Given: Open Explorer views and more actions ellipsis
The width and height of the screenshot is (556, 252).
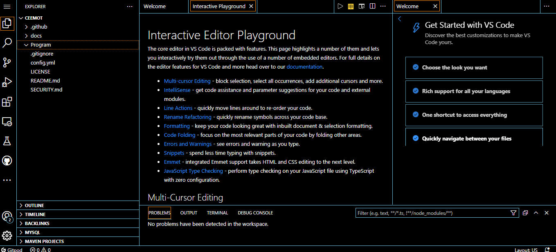Looking at the screenshot, I should coord(130,7).
